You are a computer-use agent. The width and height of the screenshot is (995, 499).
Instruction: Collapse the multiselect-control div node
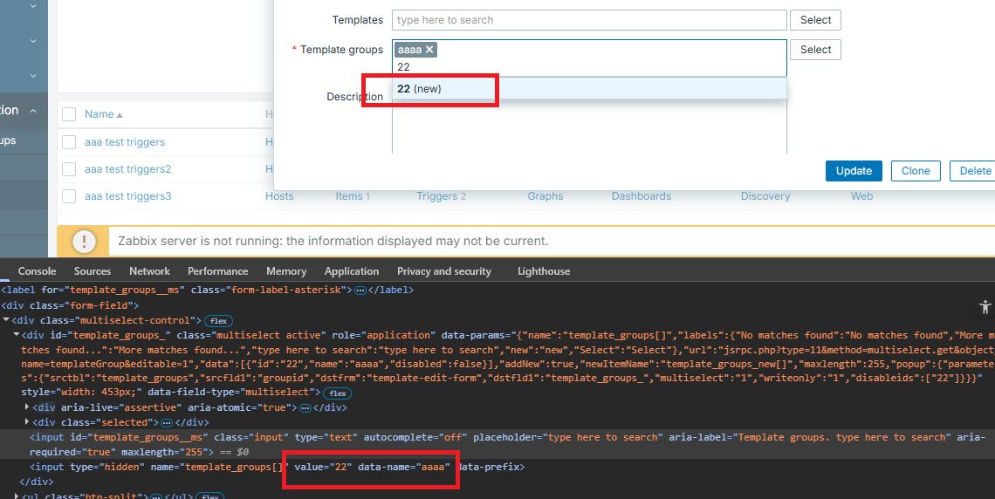tap(7, 321)
